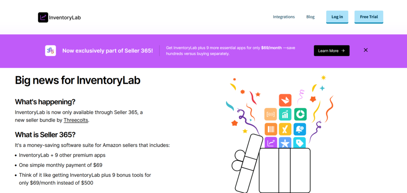Image resolution: width=407 pixels, height=193 pixels.
Task: Click the light orange barcode scanner icon
Action: [x=271, y=114]
